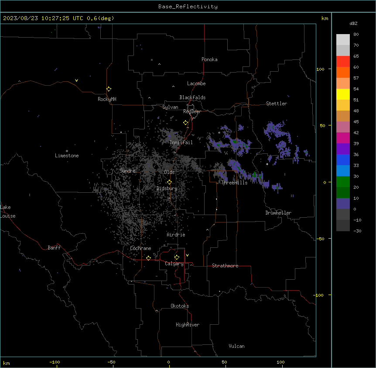This screenshot has width=376, height=368.
Task: Click the Banff label on the map
Action: pyautogui.click(x=54, y=248)
